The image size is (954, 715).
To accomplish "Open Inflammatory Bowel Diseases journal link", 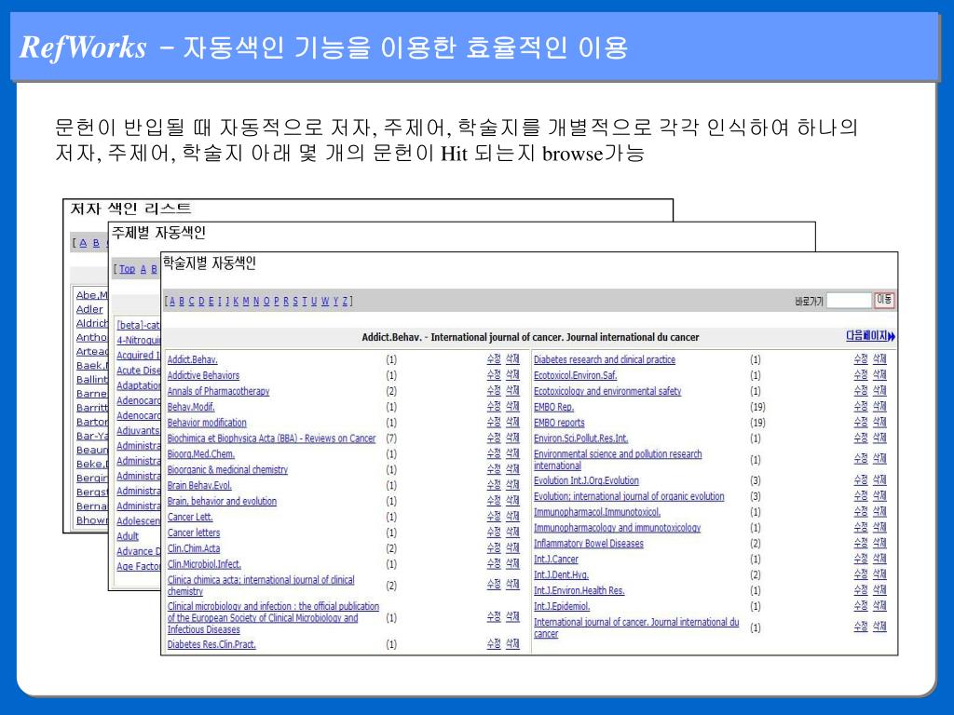I will coord(589,544).
